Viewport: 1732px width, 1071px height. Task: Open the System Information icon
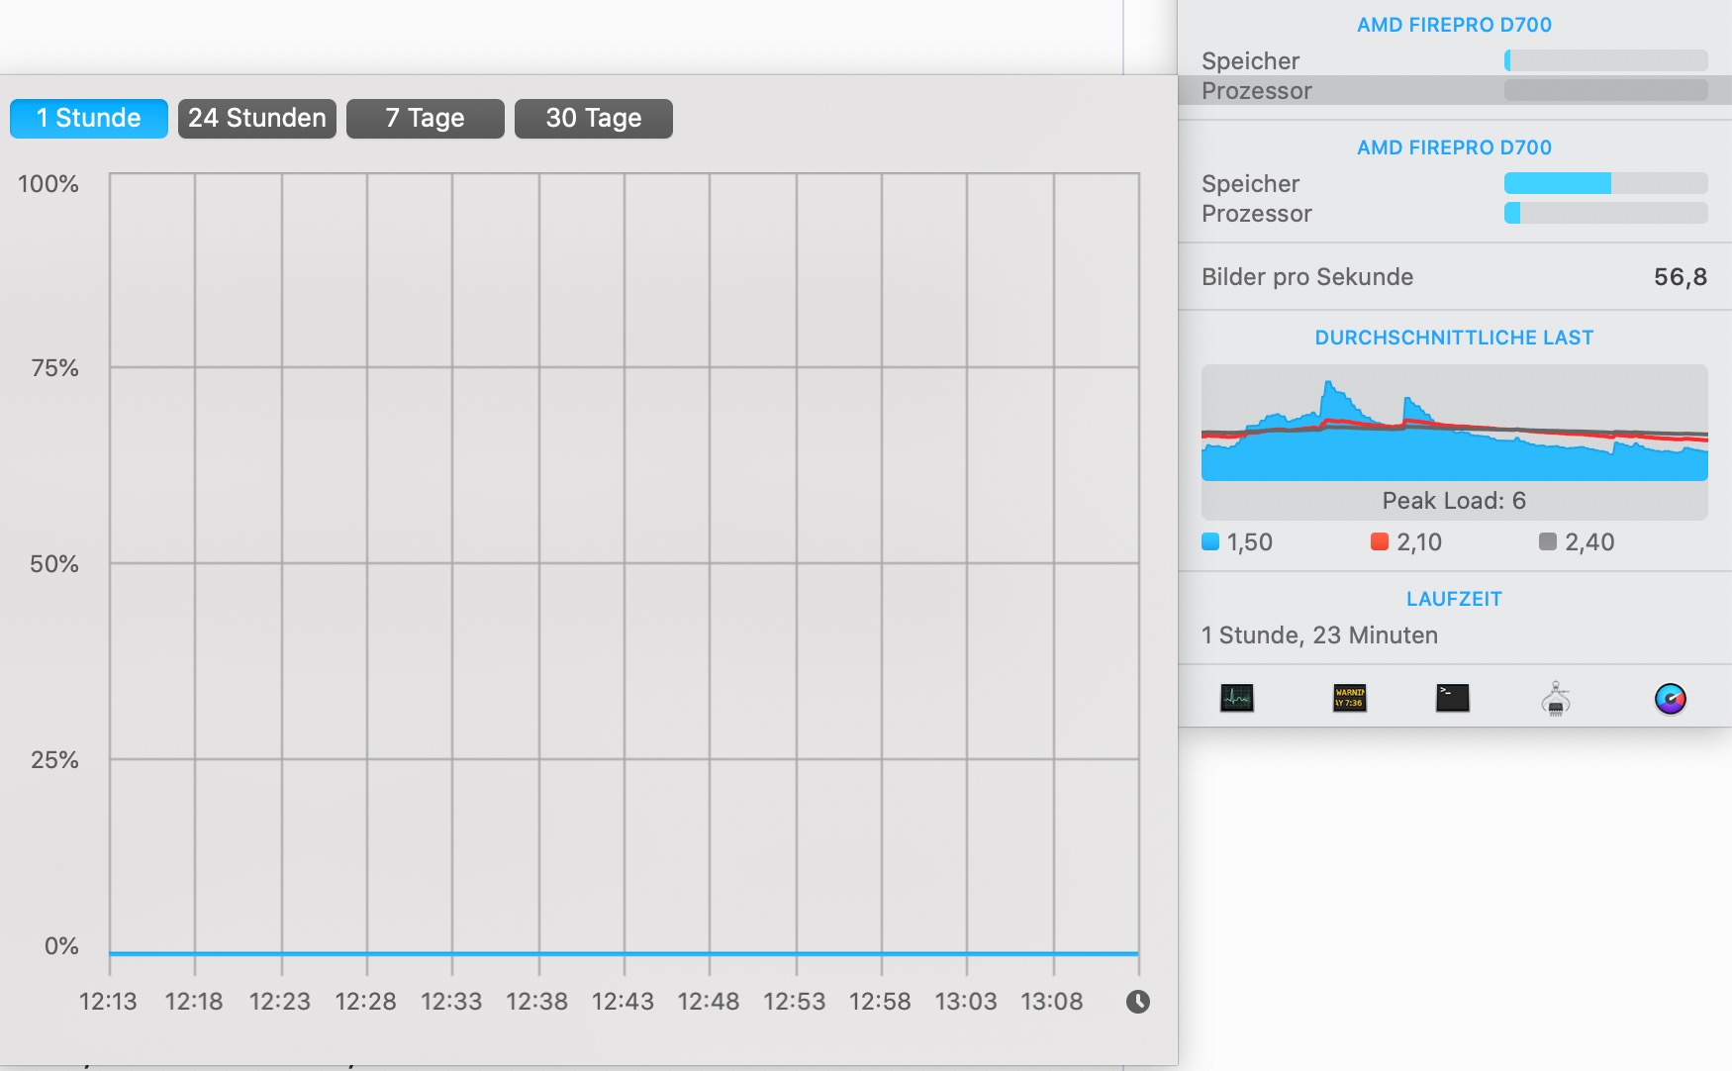pyautogui.click(x=1556, y=699)
